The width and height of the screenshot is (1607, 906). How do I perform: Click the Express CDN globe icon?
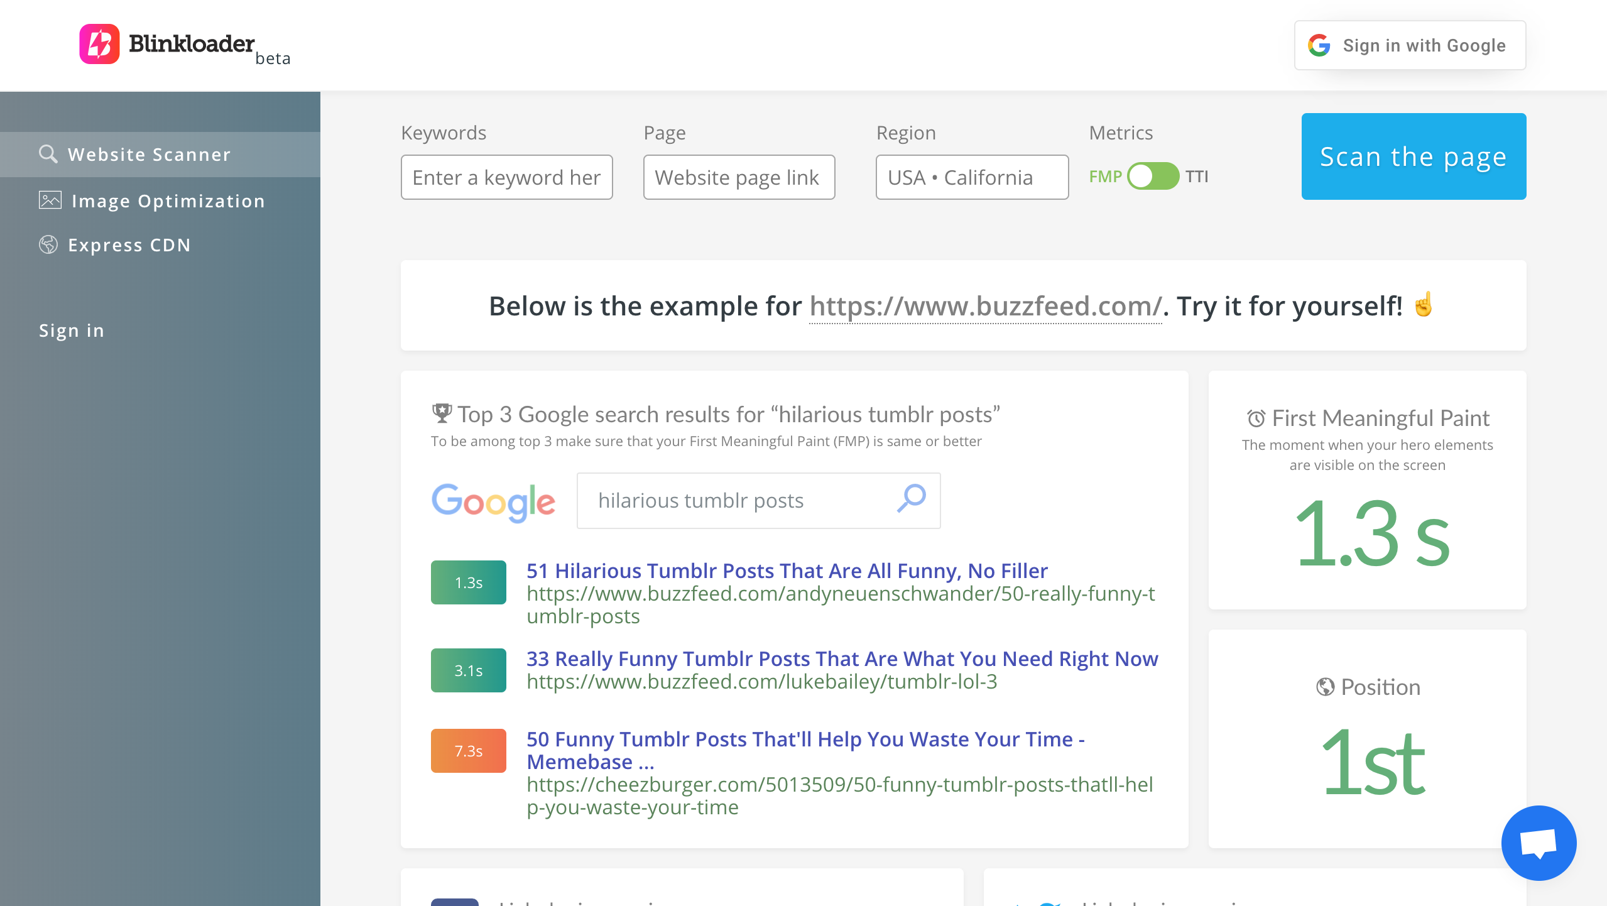click(48, 244)
